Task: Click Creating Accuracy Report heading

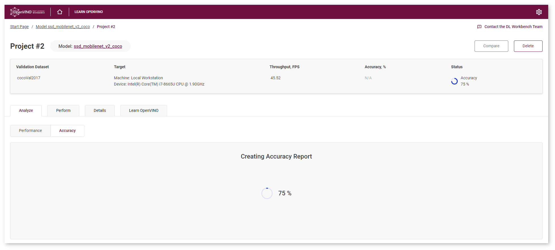Action: pos(276,157)
